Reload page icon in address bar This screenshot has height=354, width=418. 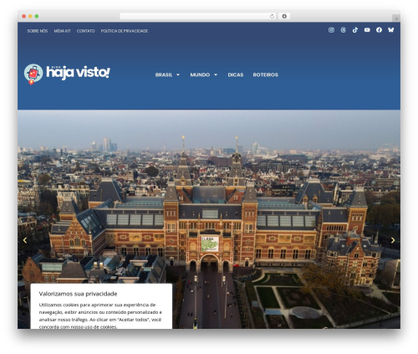272,17
